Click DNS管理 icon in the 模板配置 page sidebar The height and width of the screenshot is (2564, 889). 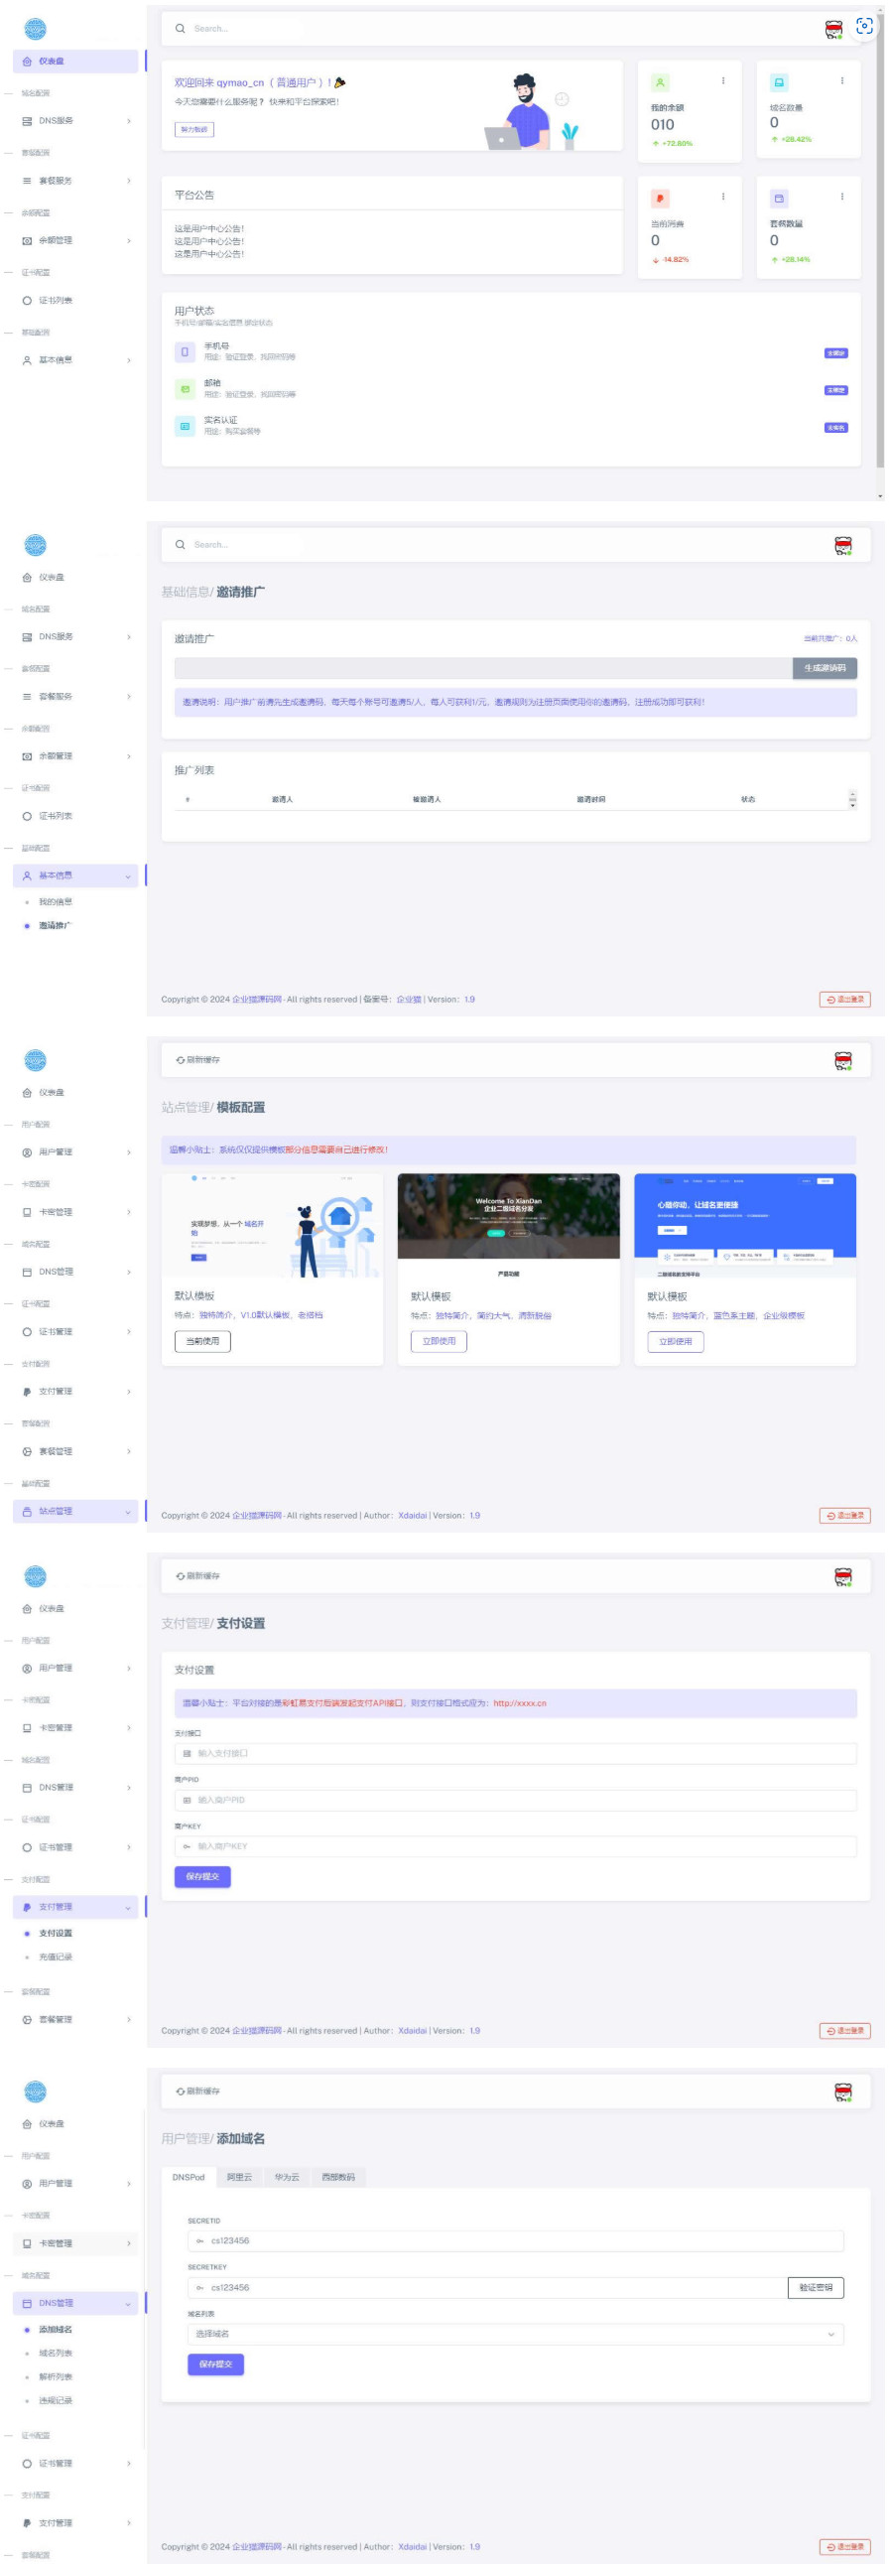tap(27, 1272)
